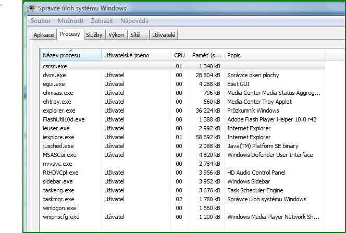Select the taskmgr.exe process row
Viewport: 346px width, 233px height.
[58, 199]
